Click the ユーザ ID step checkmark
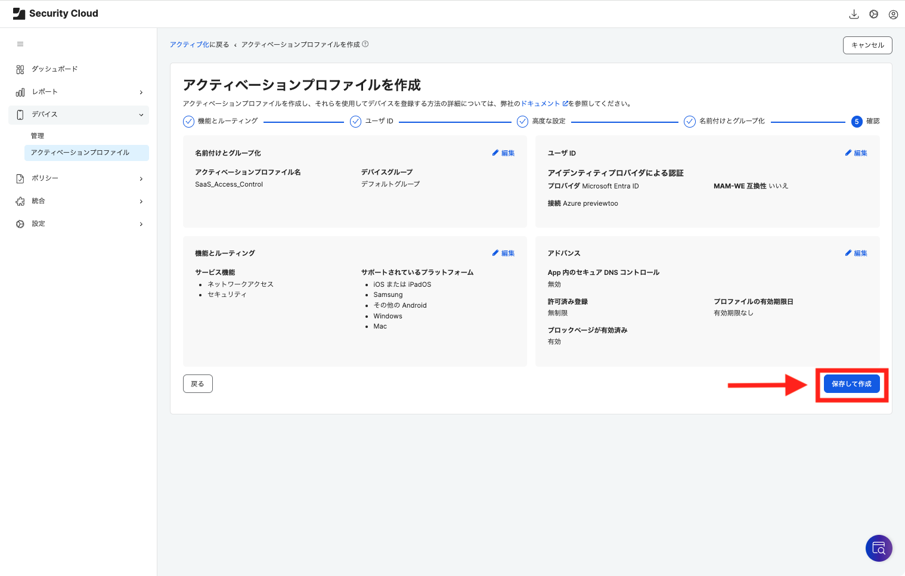 click(355, 122)
